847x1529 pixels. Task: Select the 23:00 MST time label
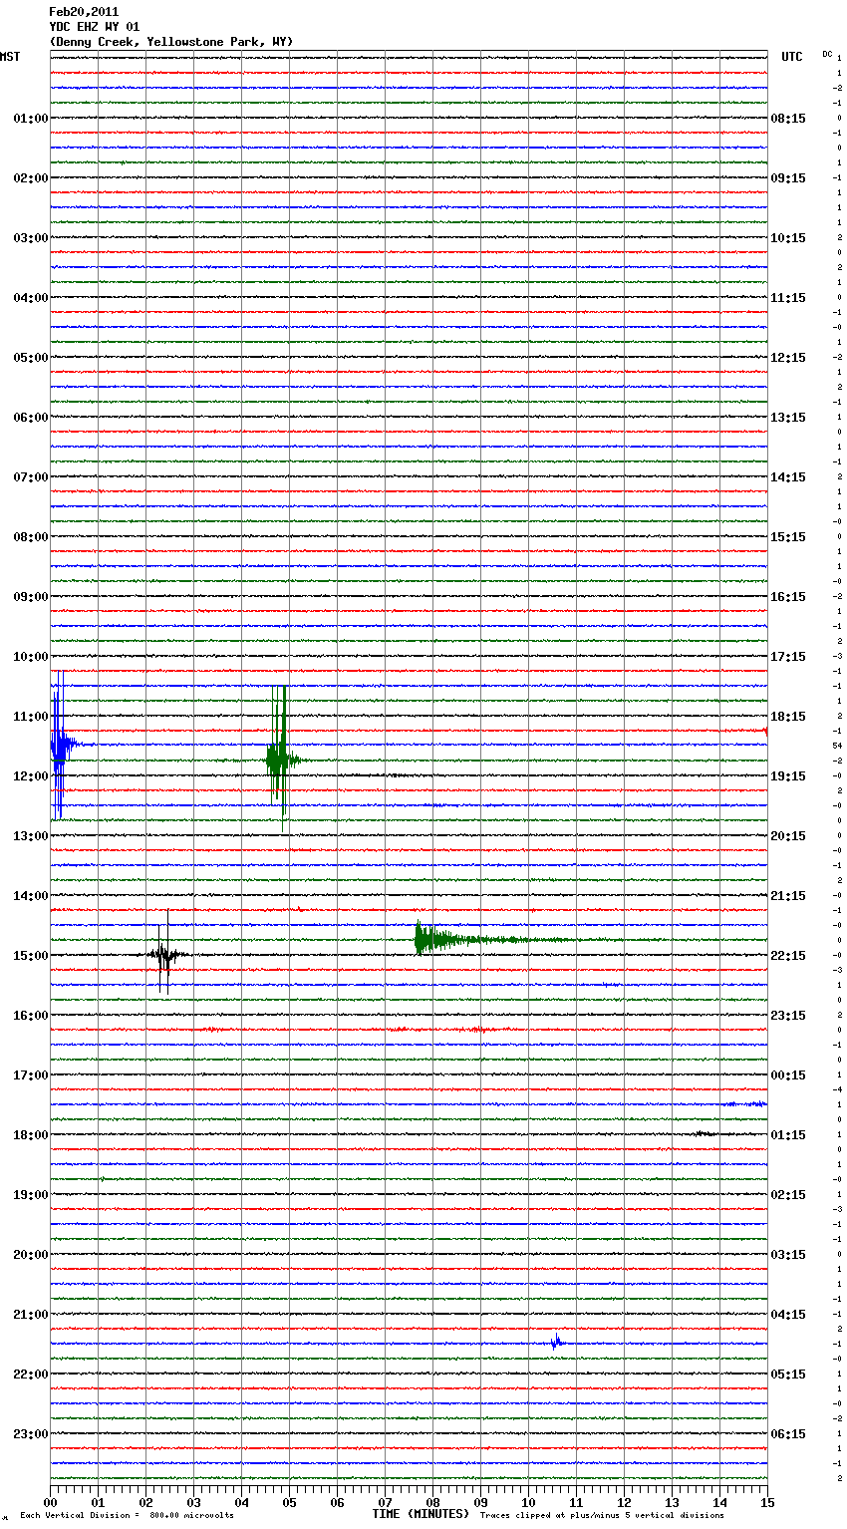(31, 1434)
